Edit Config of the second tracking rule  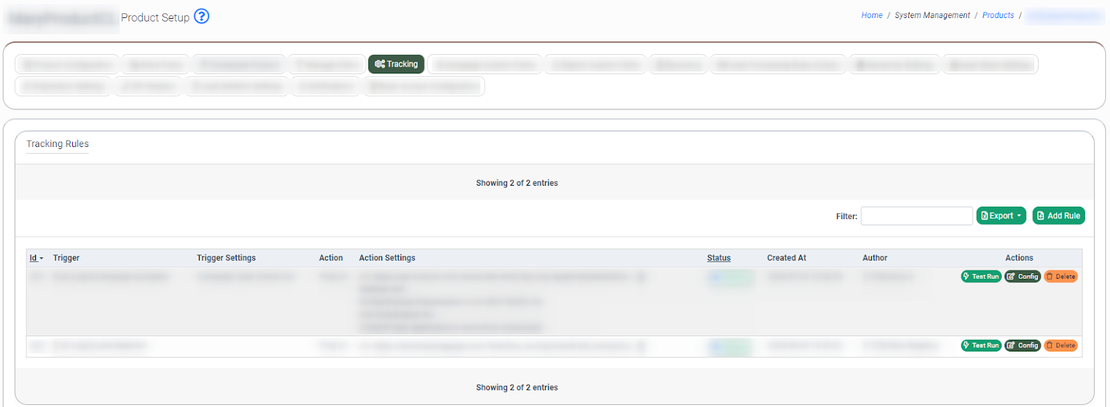(x=1023, y=345)
